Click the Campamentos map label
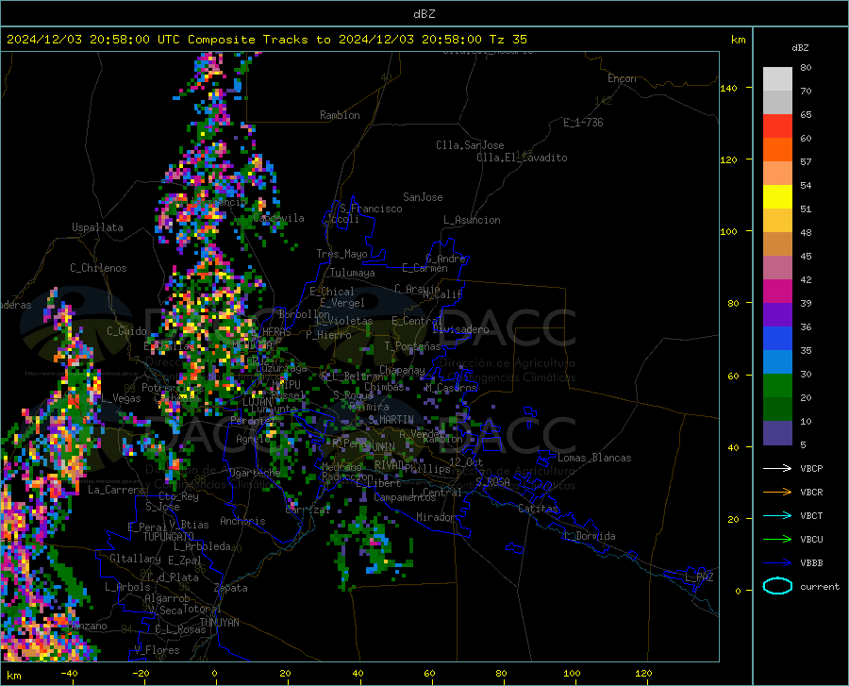The height and width of the screenshot is (686, 849). [405, 497]
